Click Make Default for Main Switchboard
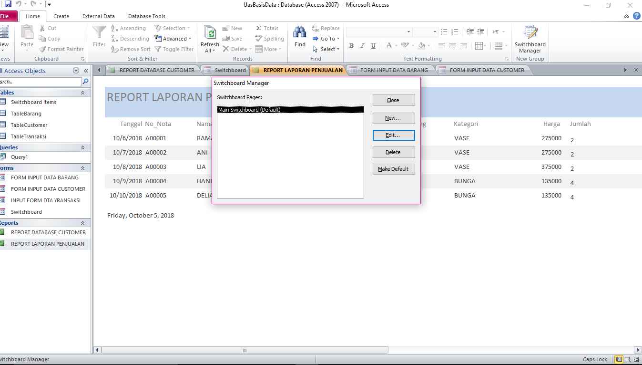The height and width of the screenshot is (365, 642). click(393, 168)
